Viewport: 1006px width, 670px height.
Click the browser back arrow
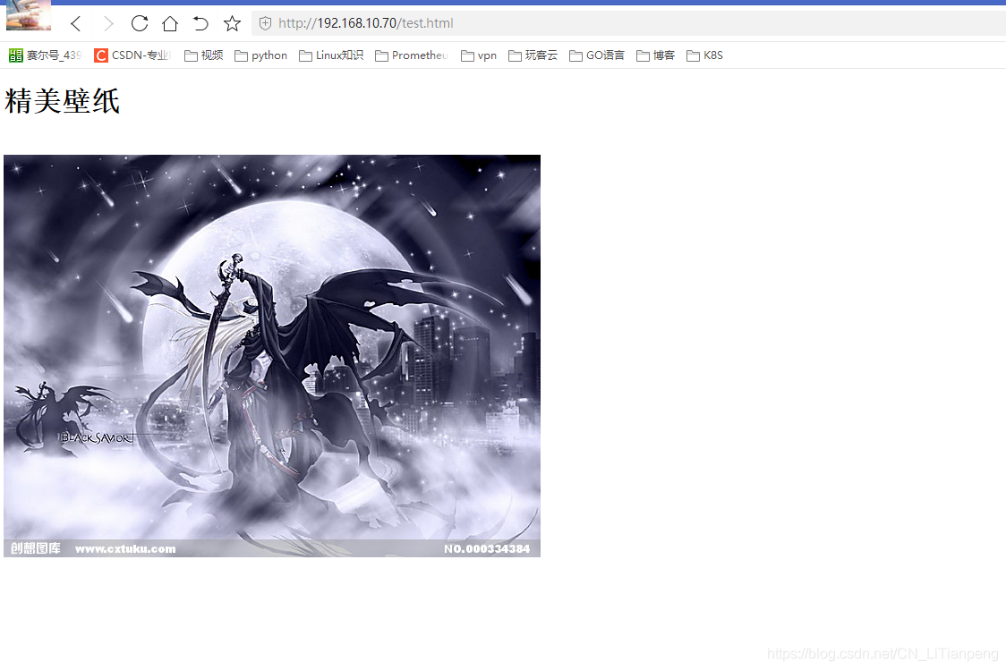pyautogui.click(x=76, y=24)
